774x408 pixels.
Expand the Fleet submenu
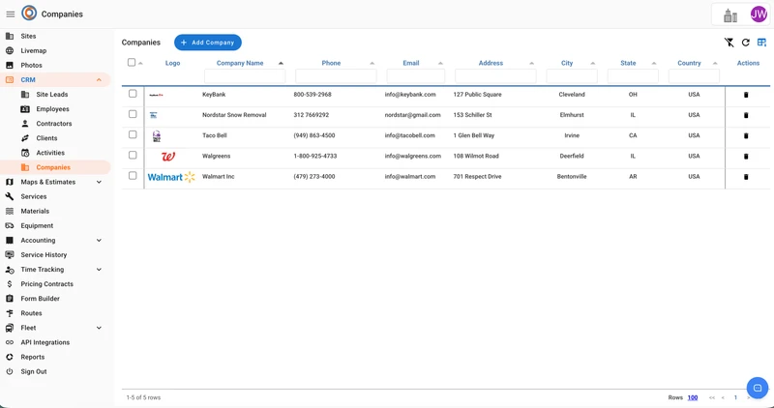point(99,328)
